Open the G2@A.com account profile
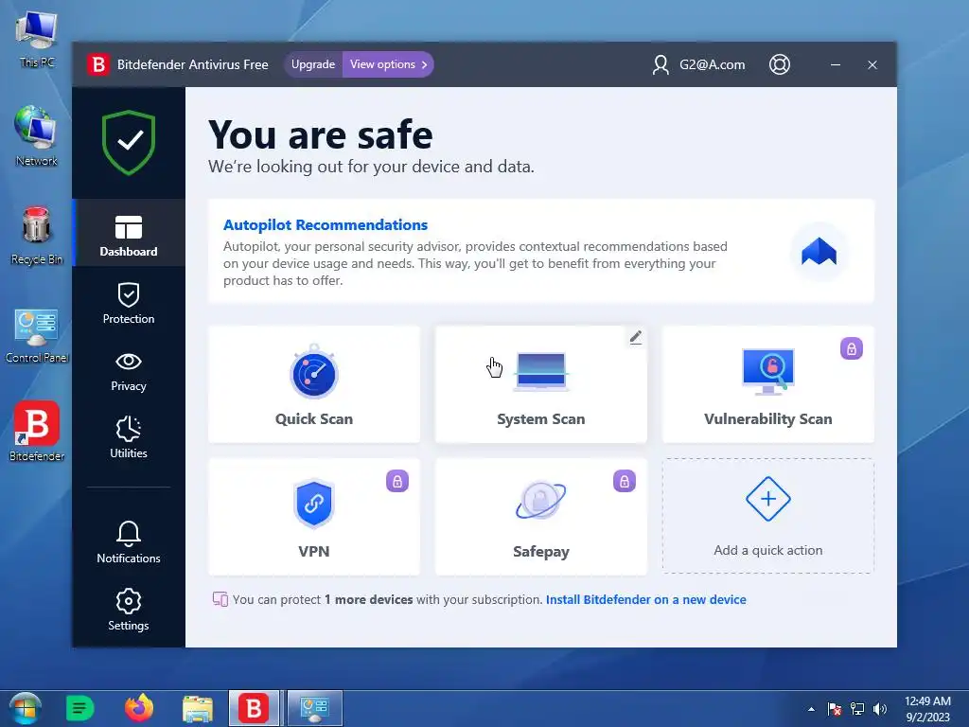 [699, 64]
